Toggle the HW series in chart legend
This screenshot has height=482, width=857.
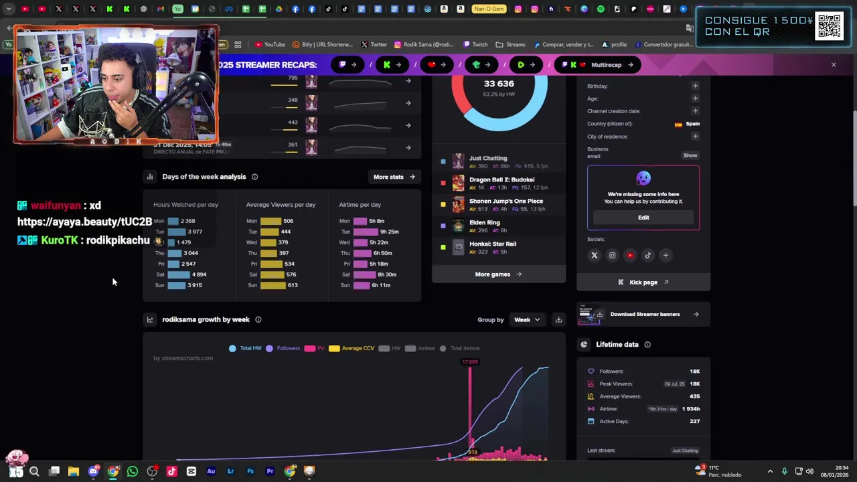click(390, 348)
